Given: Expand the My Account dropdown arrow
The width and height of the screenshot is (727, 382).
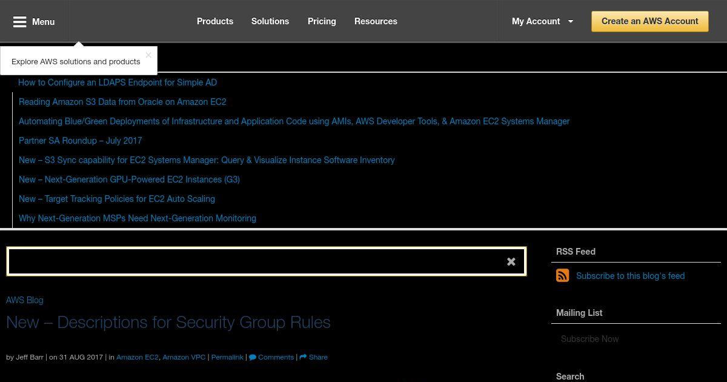Looking at the screenshot, I should point(570,22).
